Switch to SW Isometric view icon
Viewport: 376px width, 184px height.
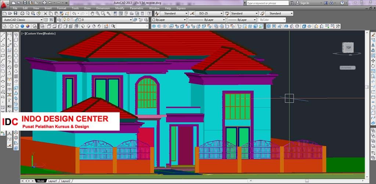pos(83,26)
